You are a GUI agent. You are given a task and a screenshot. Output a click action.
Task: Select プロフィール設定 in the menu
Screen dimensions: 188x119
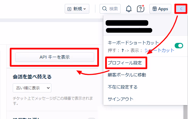click(x=125, y=63)
